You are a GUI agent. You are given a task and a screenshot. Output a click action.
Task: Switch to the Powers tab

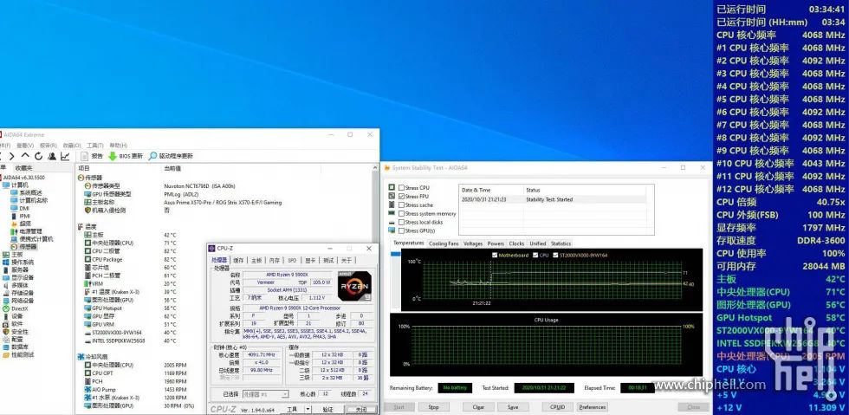coord(496,243)
